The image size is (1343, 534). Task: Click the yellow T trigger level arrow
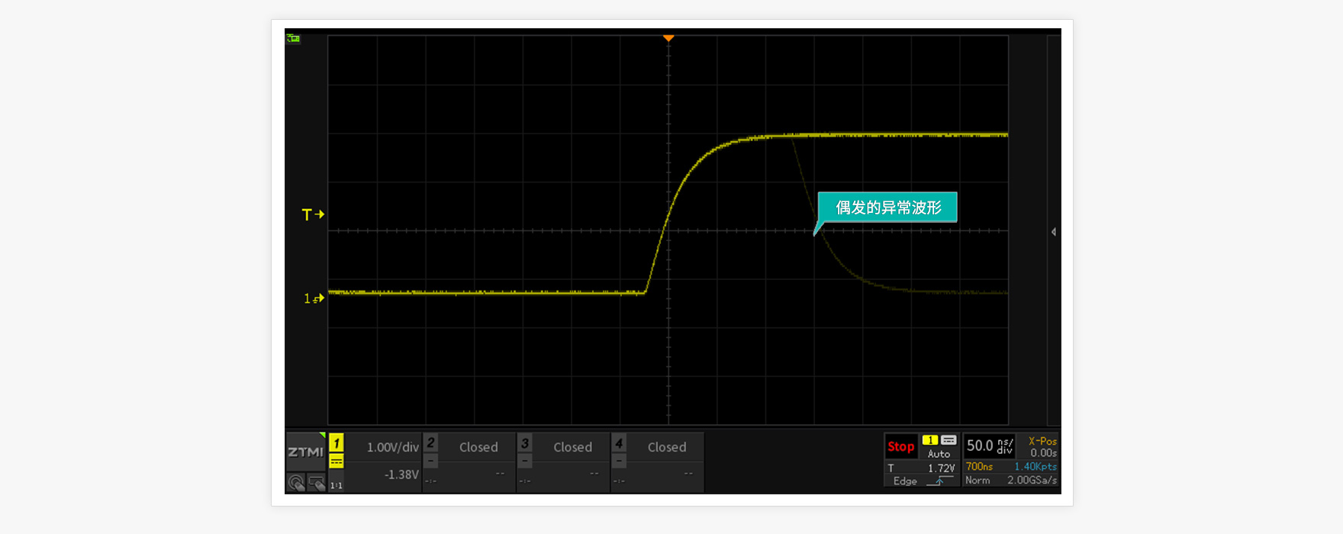(x=313, y=214)
